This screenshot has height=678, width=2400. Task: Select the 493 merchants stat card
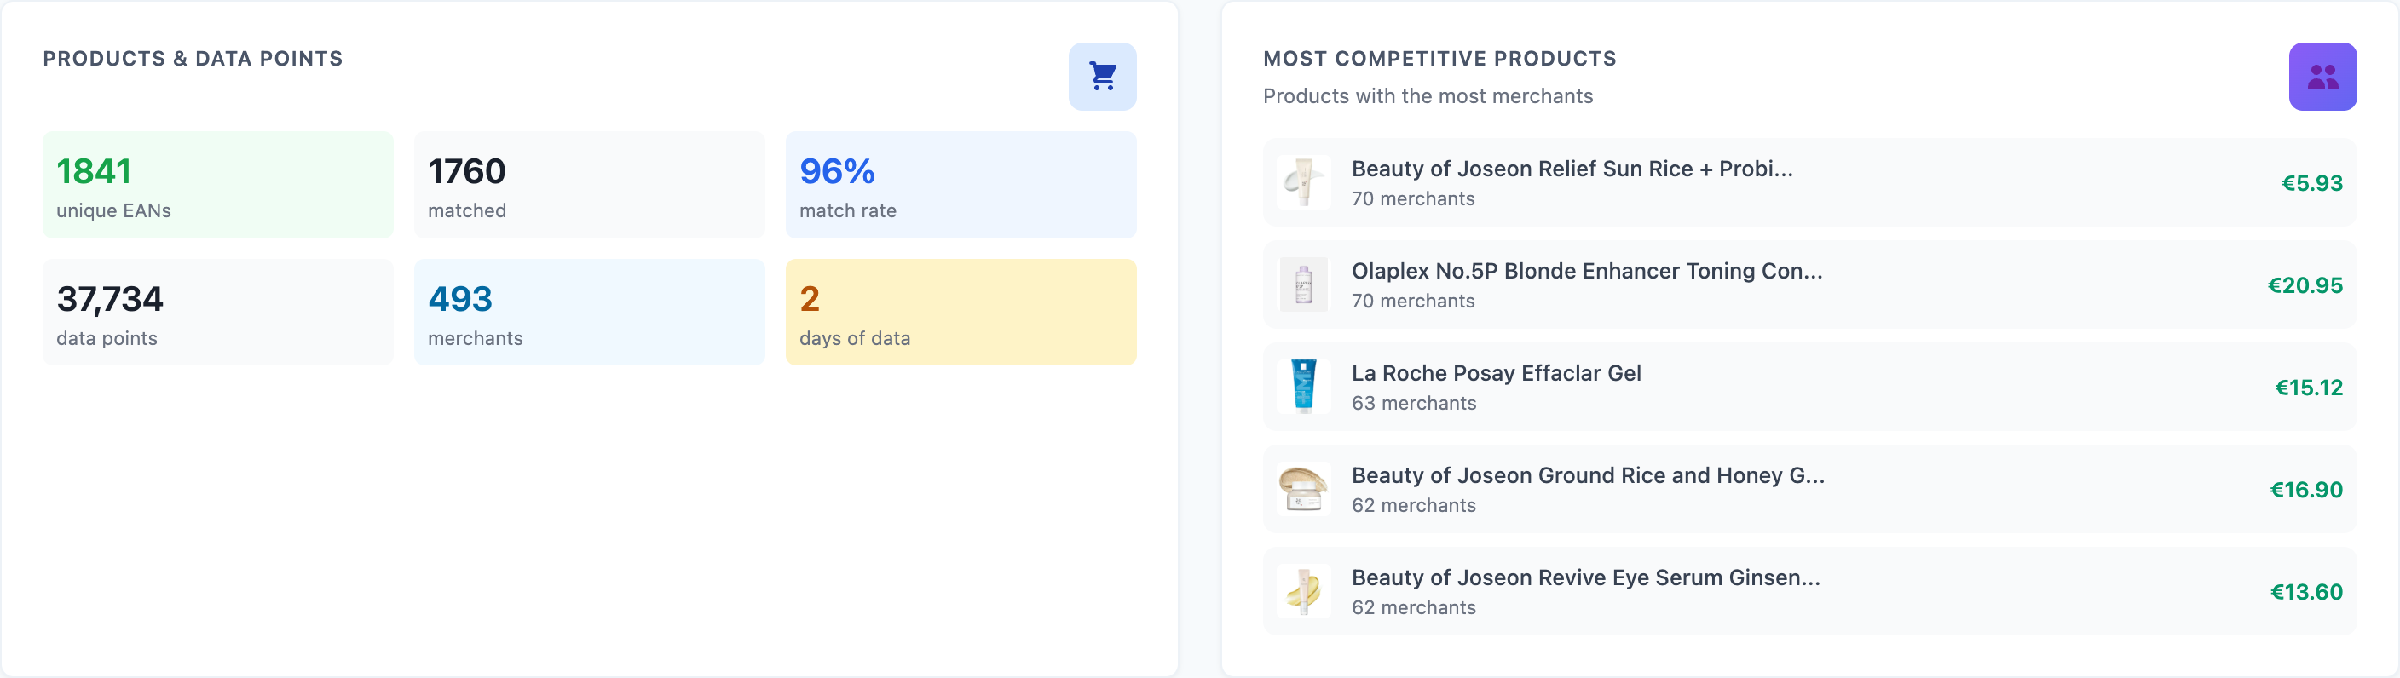(x=589, y=312)
